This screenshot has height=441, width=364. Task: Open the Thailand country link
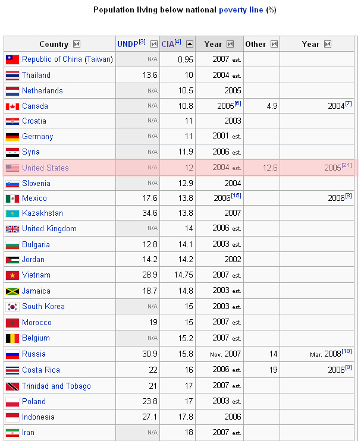36,75
